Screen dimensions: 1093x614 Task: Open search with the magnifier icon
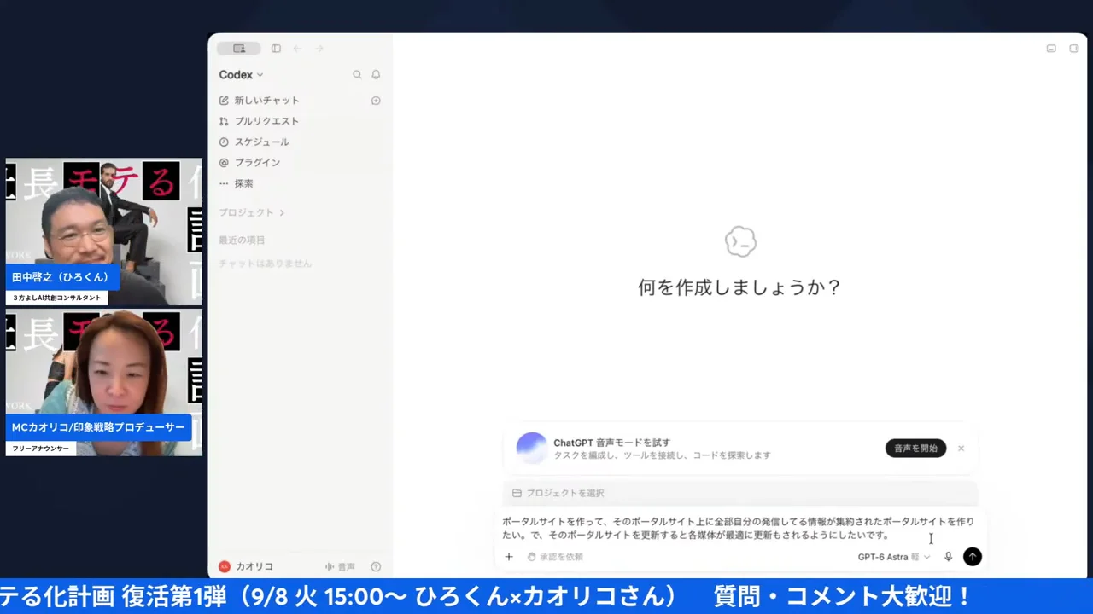(x=357, y=75)
